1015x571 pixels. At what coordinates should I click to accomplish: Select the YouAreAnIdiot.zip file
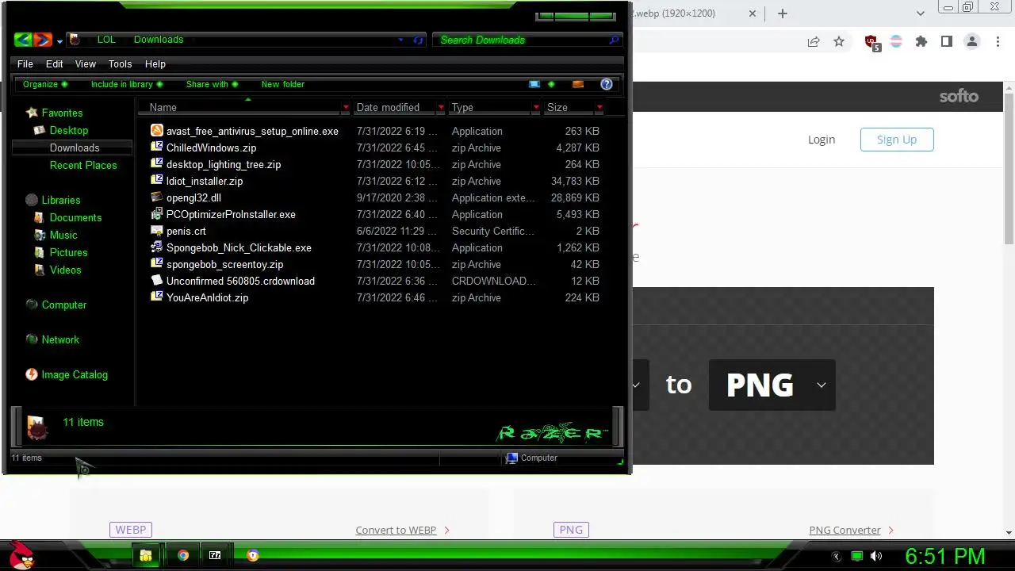coord(207,297)
